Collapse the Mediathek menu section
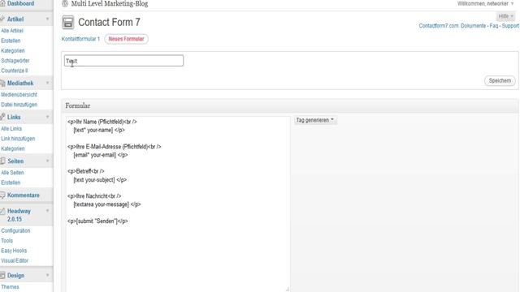This screenshot has height=292, width=520. (x=47, y=83)
